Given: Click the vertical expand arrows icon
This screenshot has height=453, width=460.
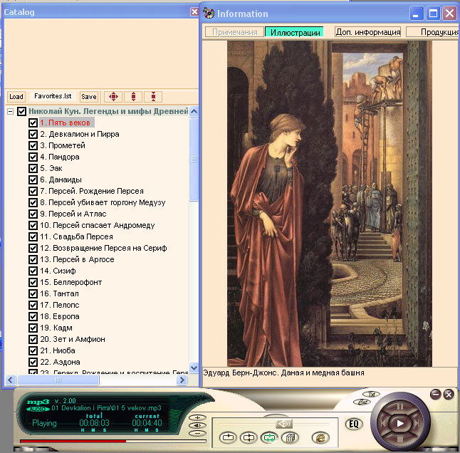Looking at the screenshot, I should pyautogui.click(x=134, y=97).
